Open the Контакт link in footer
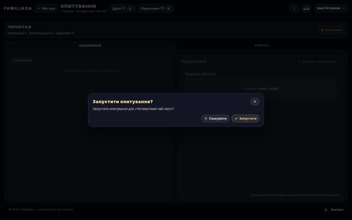The image size is (352, 220). point(337,209)
